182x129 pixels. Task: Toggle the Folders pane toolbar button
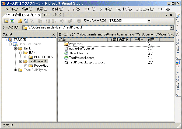(x=6, y=21)
